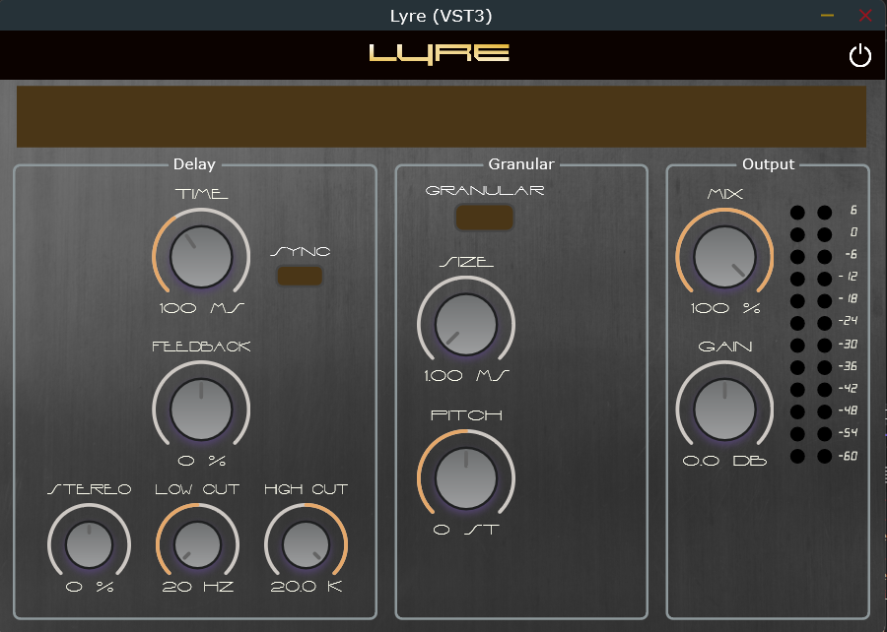Close the Lyre VST3 window

click(865, 16)
